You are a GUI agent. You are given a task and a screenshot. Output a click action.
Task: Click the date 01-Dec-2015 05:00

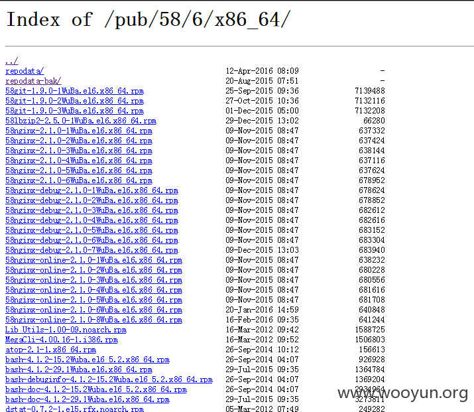point(262,111)
